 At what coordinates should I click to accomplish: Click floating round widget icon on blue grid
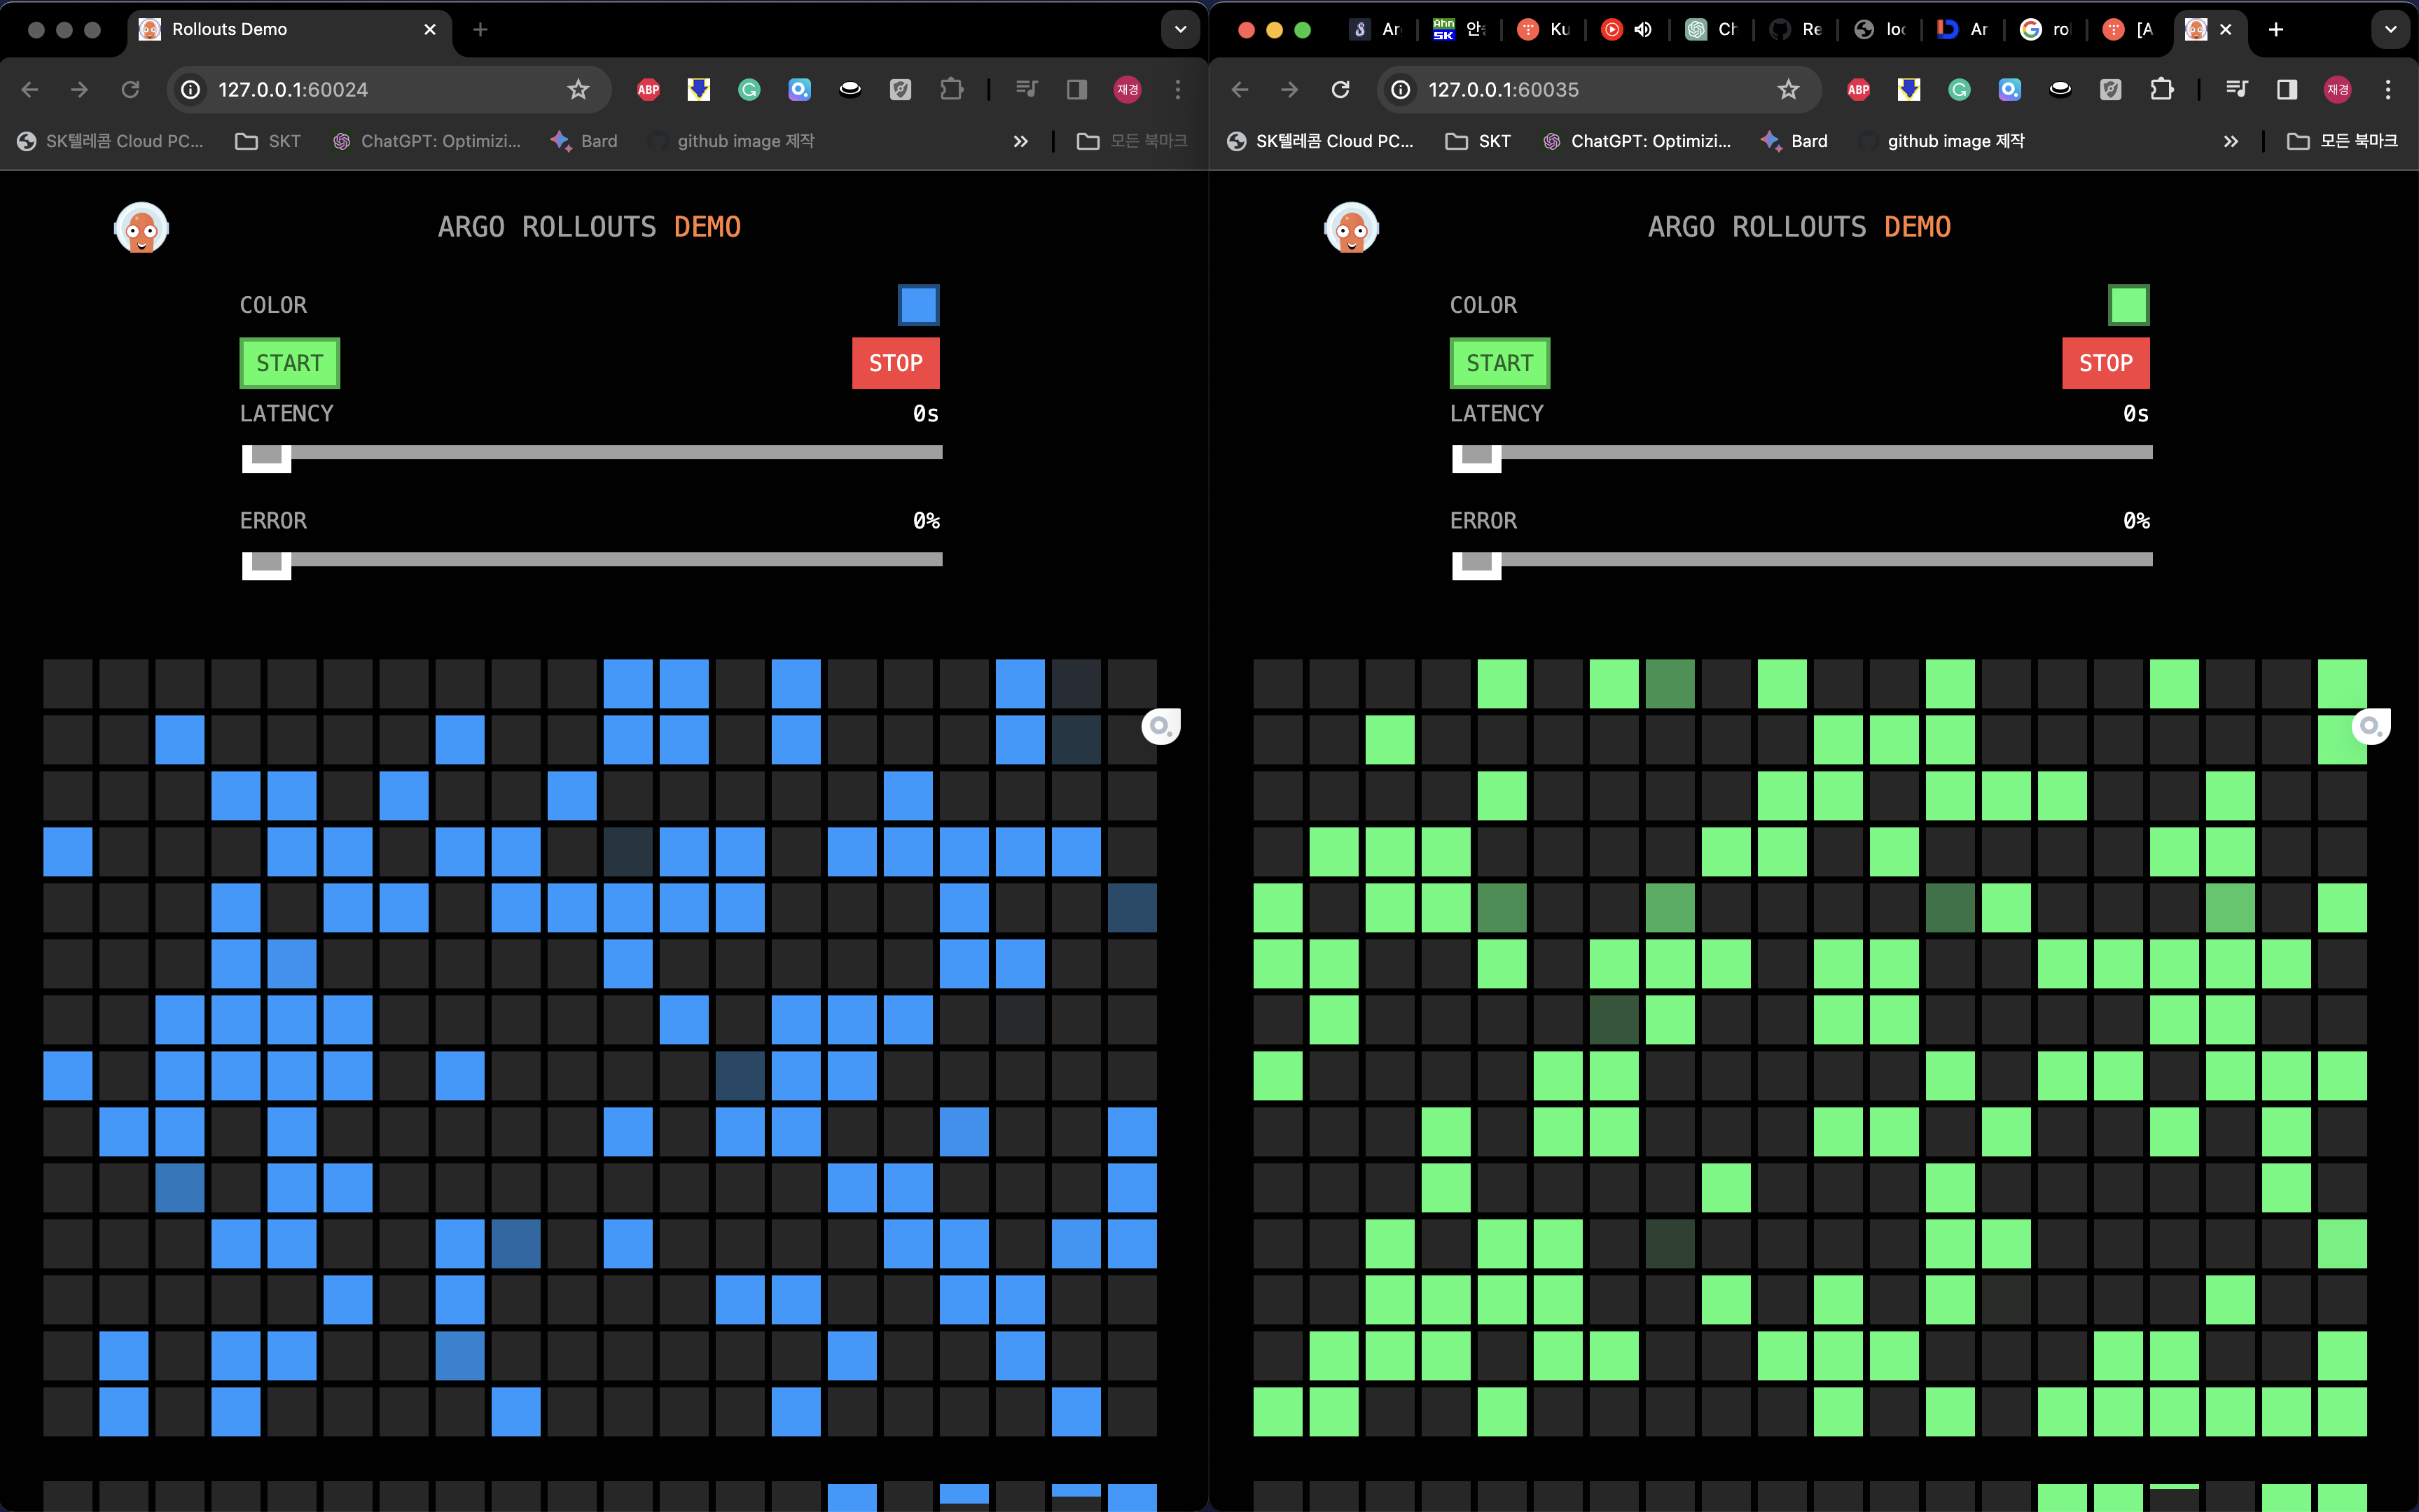(1160, 726)
